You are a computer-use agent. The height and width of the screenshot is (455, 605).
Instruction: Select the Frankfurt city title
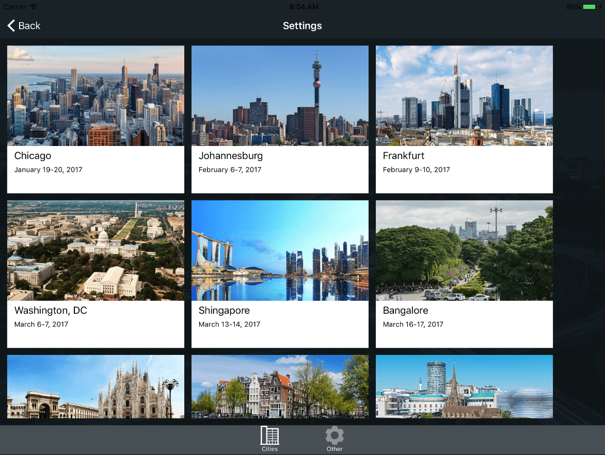pyautogui.click(x=404, y=156)
